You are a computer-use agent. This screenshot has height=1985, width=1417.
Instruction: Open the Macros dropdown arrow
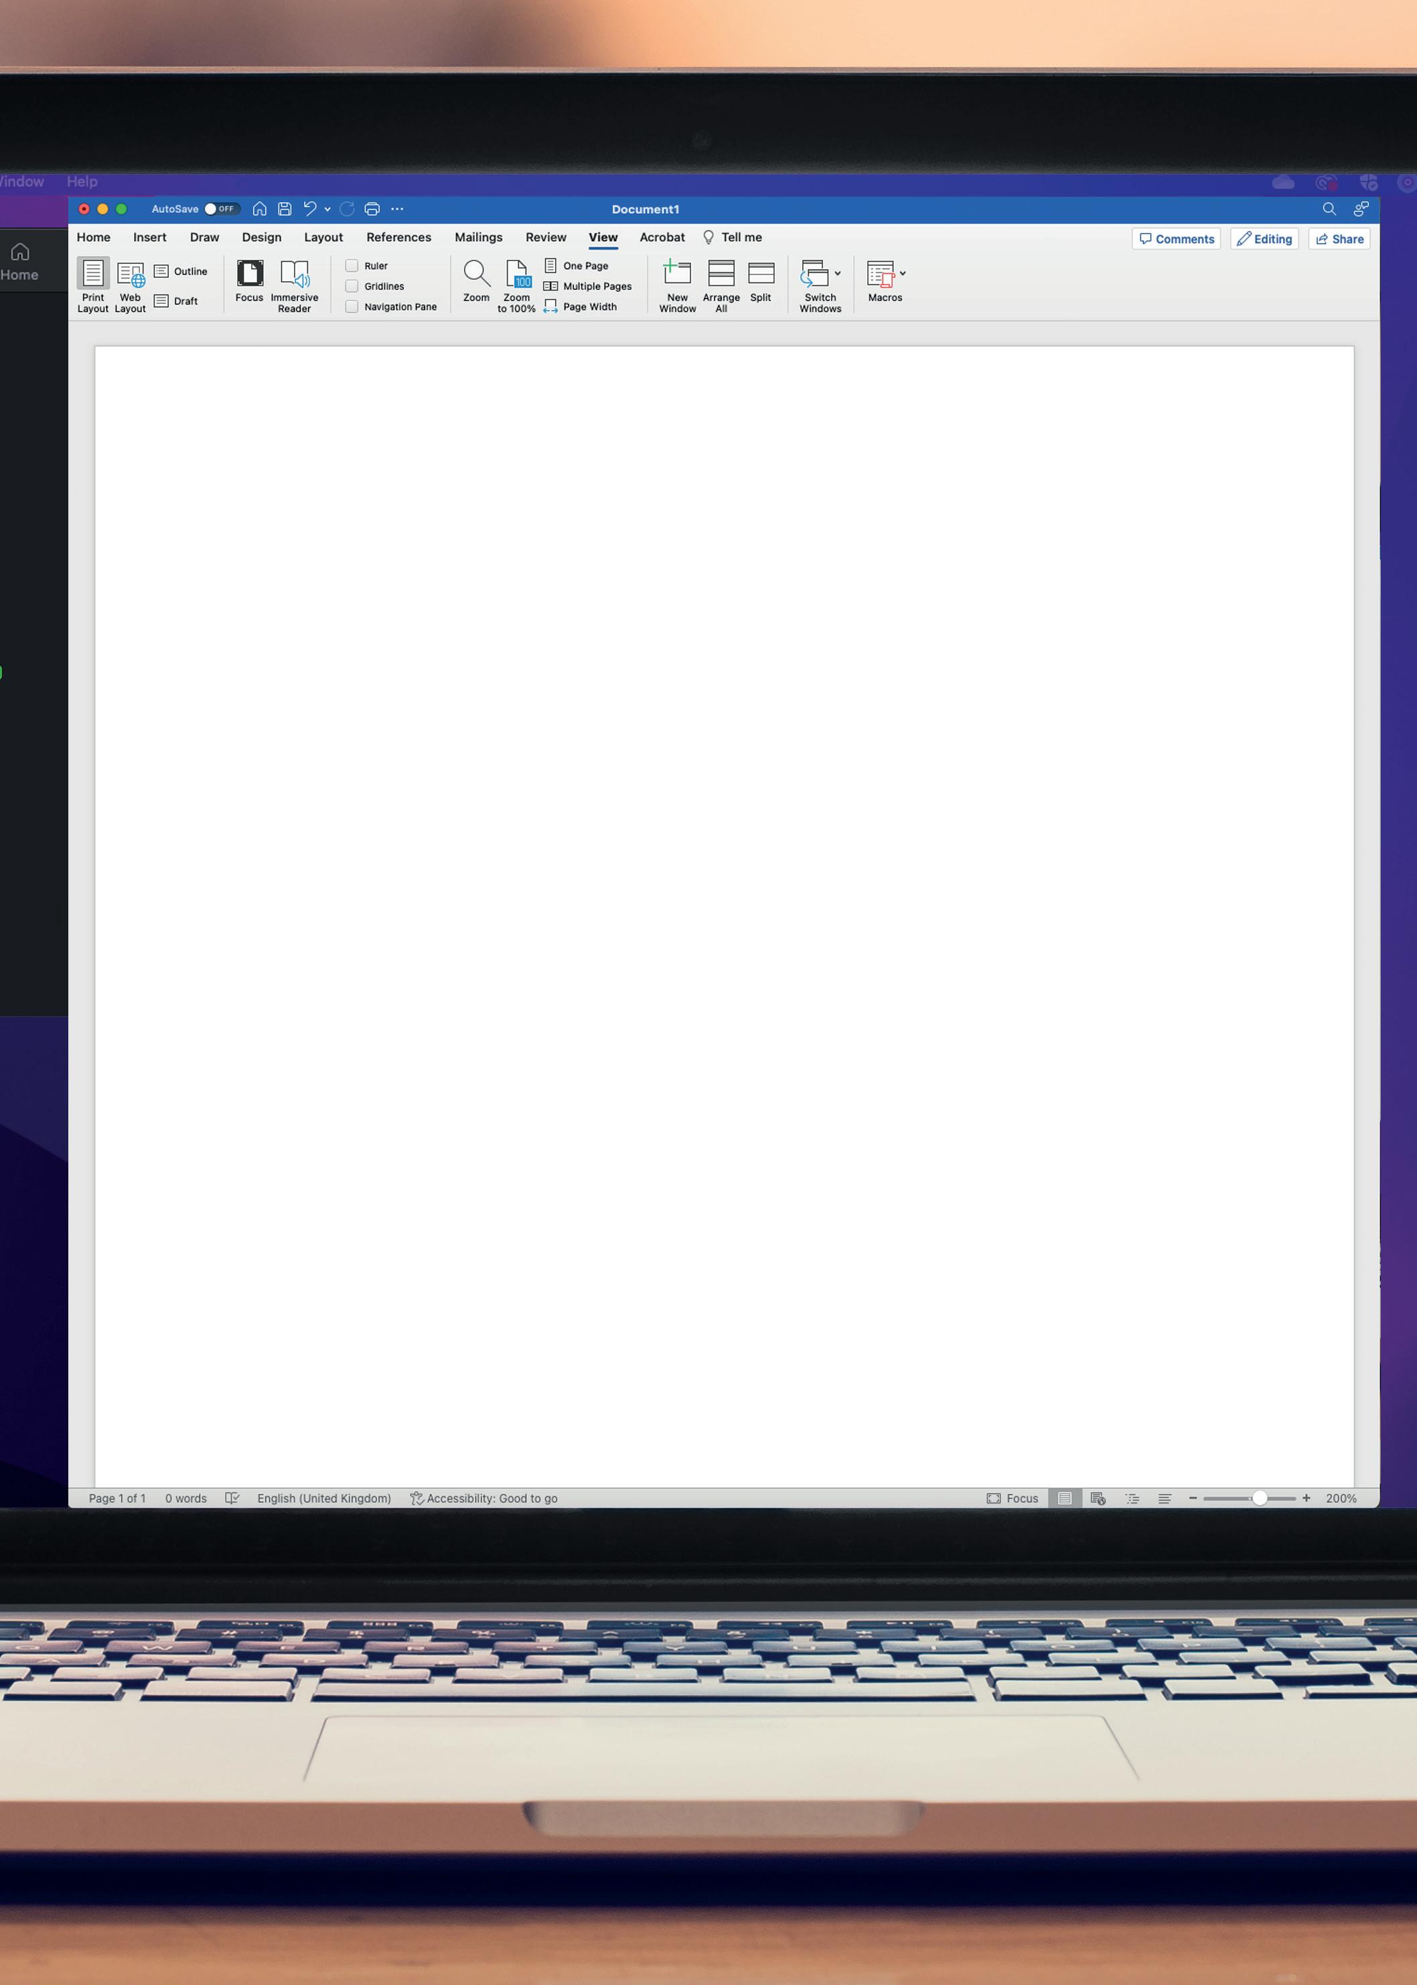click(x=903, y=274)
